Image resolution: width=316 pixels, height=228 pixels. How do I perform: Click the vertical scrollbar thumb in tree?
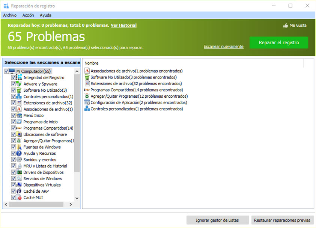77,123
